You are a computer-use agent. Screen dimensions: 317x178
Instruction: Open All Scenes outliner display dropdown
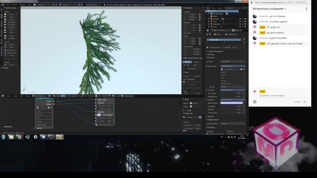click(x=232, y=8)
